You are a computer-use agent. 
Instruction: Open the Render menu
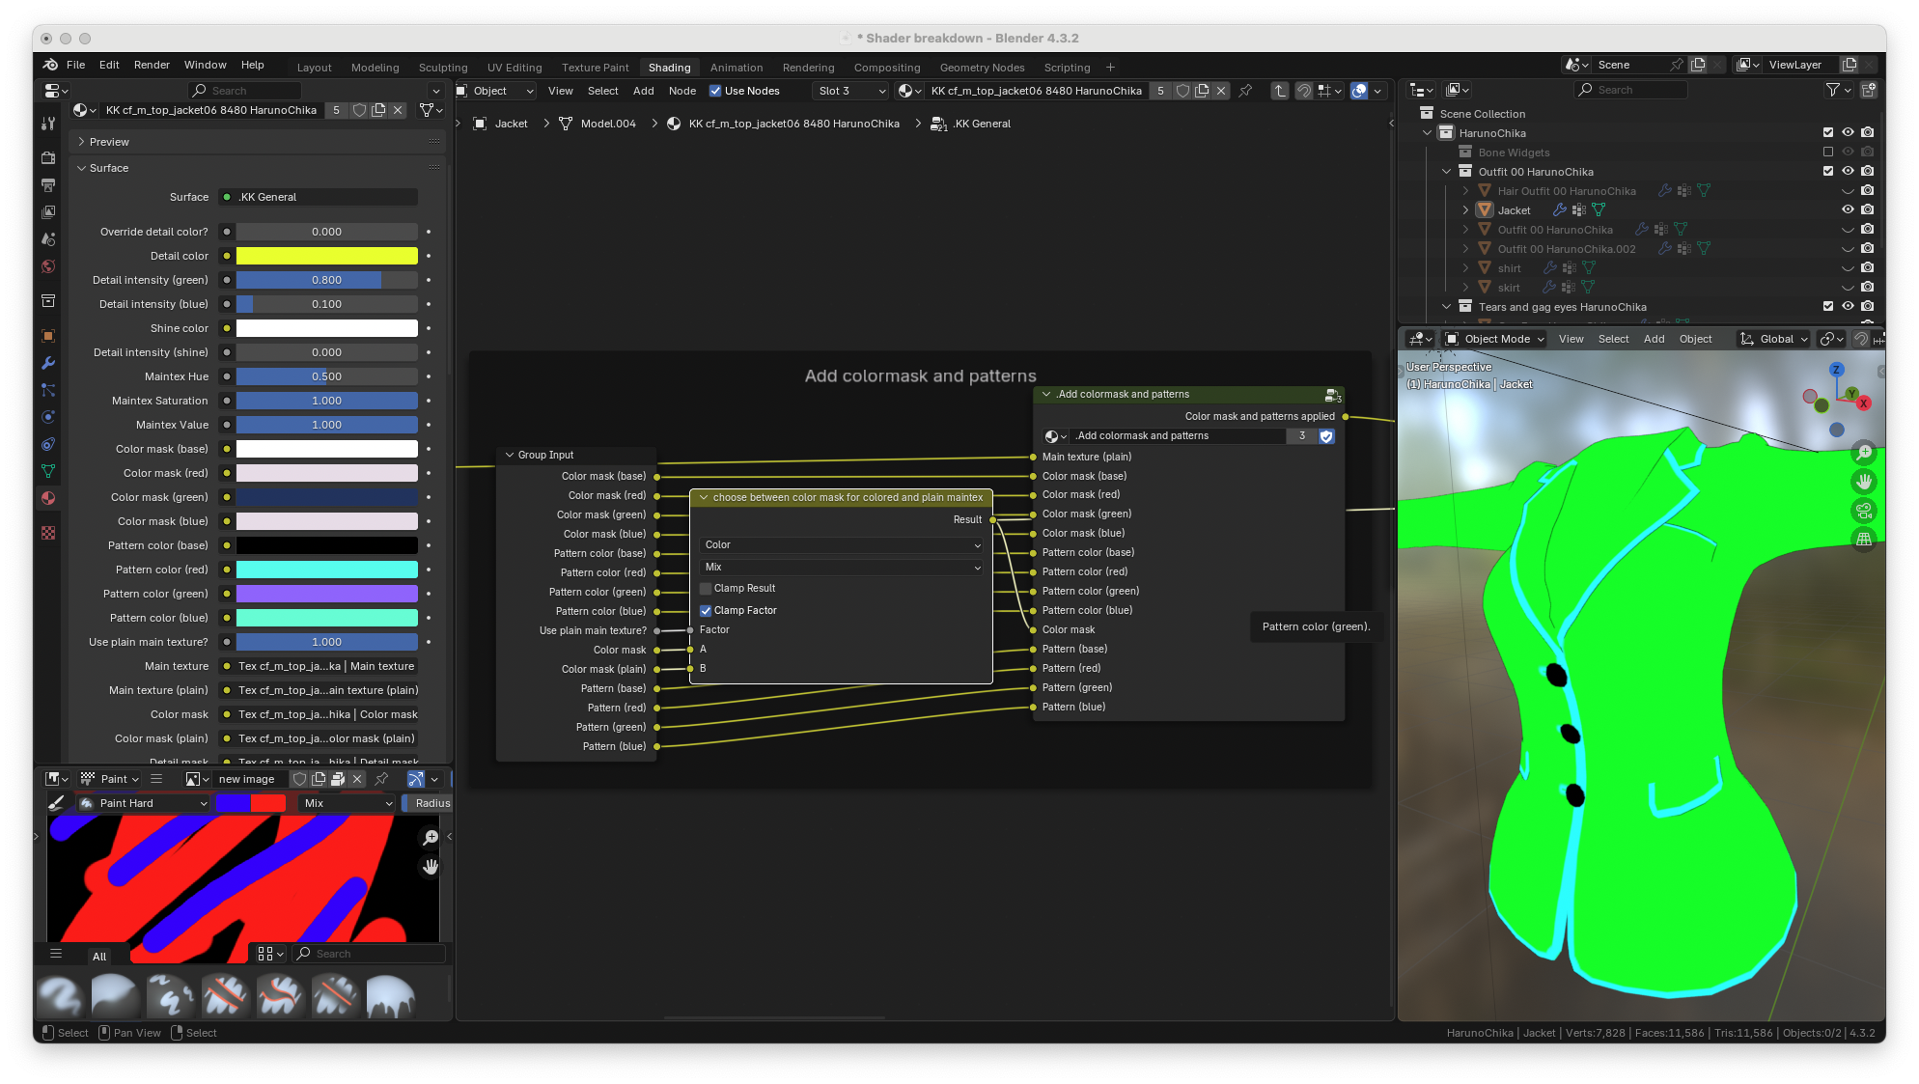[x=152, y=65]
